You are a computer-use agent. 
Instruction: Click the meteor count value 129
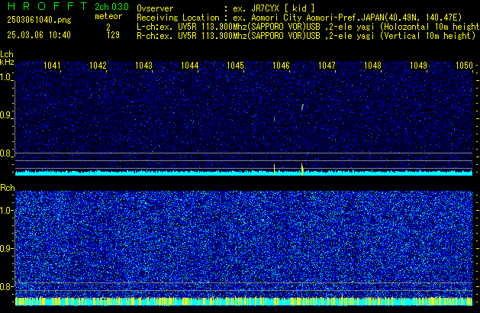point(113,35)
